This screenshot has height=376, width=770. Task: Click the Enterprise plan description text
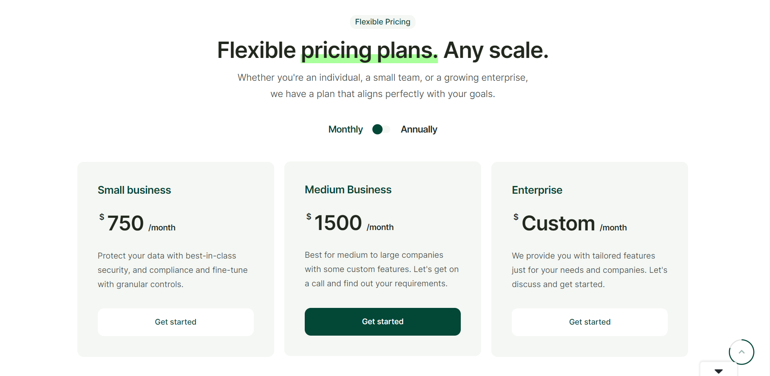(589, 270)
